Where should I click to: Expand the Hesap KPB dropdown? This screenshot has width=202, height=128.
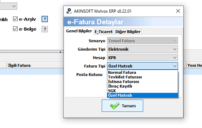(x=143, y=58)
